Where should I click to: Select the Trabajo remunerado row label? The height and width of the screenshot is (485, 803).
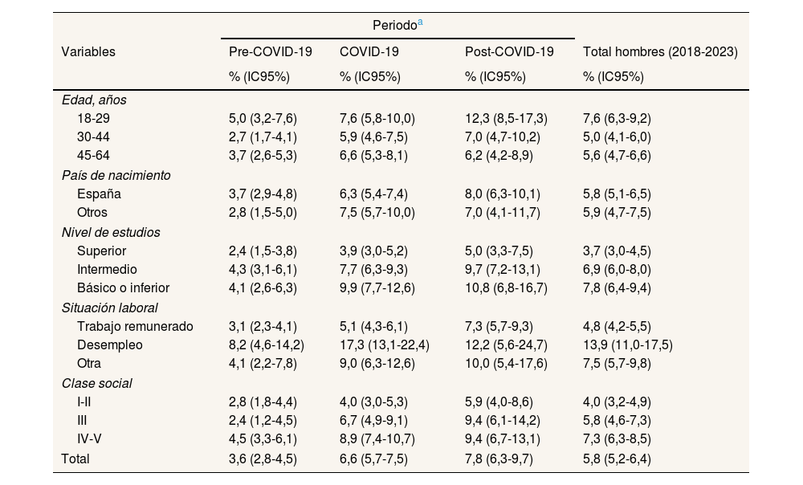tap(135, 326)
